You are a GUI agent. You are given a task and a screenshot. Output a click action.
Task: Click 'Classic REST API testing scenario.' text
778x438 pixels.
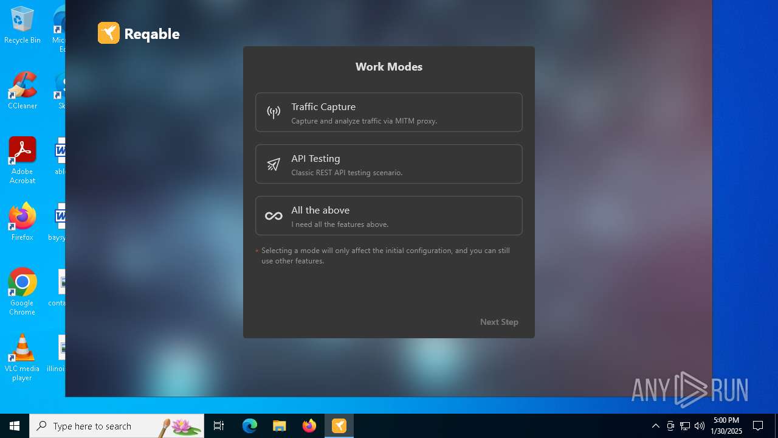[x=346, y=173]
